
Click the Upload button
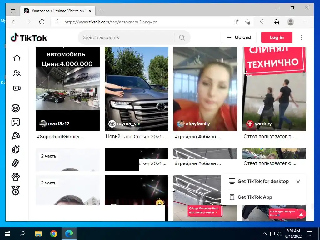tap(238, 37)
